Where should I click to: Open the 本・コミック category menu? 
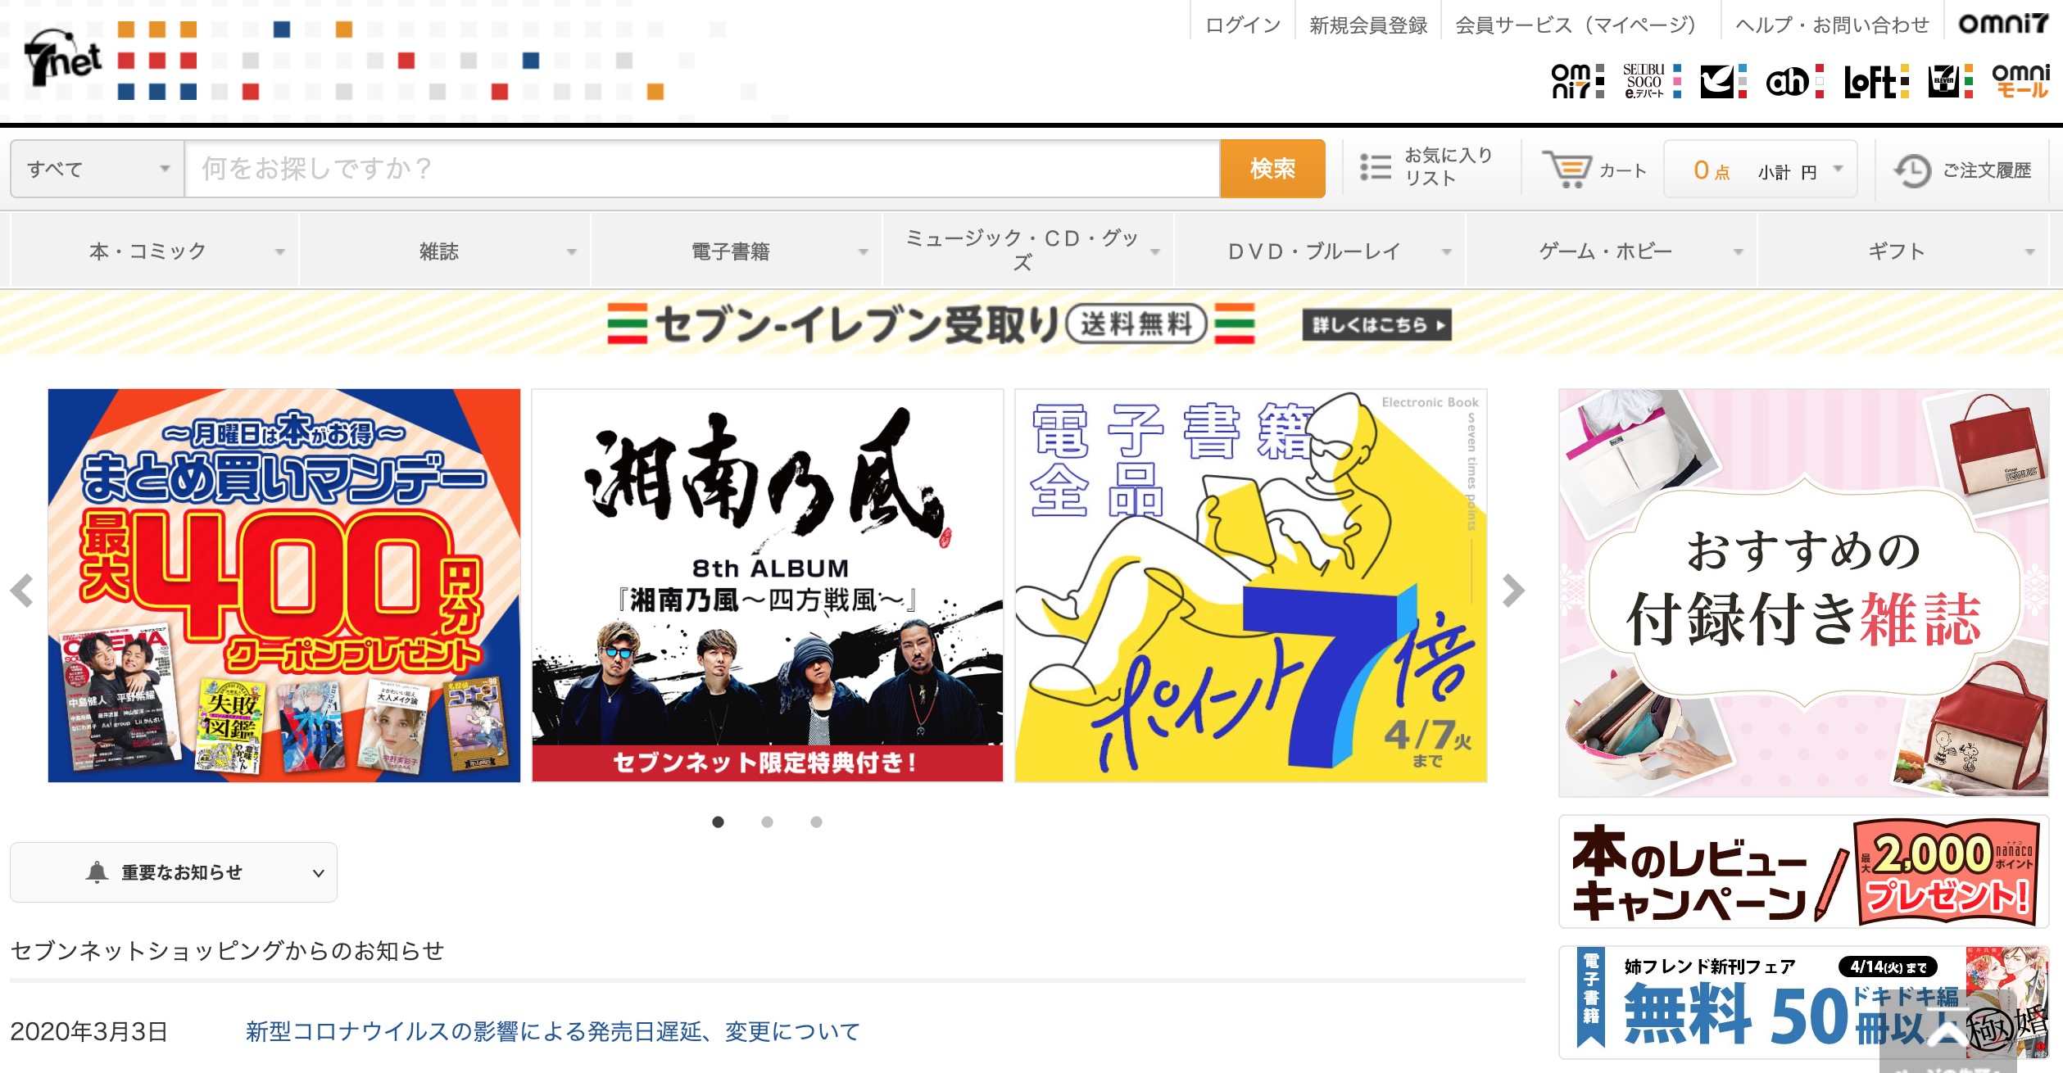(154, 251)
